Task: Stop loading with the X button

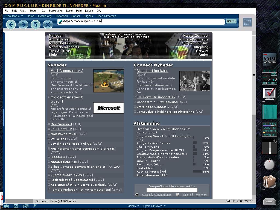Action: coord(48,24)
